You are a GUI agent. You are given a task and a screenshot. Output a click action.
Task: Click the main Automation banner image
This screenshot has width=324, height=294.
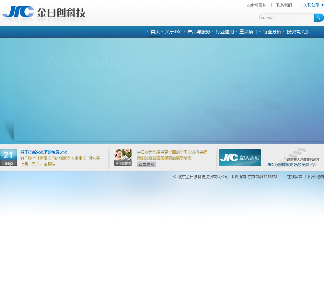pyautogui.click(x=168, y=89)
